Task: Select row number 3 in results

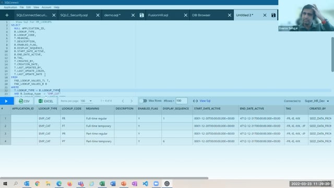Action: coord(5,134)
